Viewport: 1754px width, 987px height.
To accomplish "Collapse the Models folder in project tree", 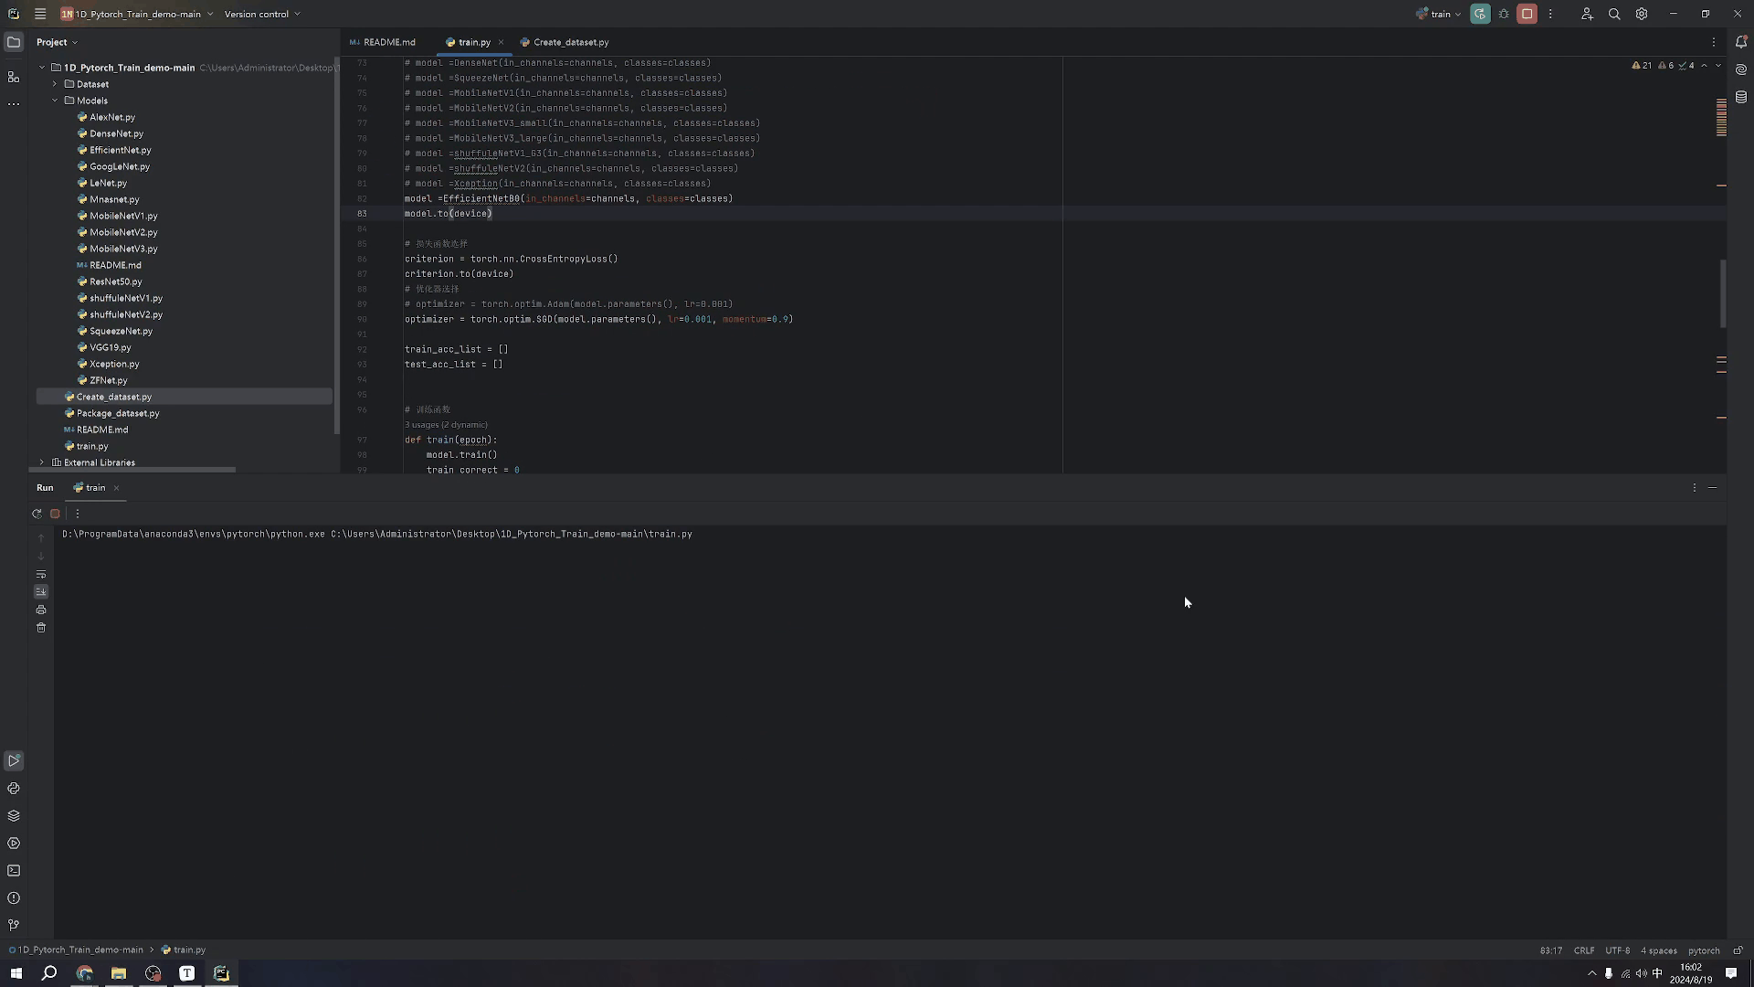I will (x=55, y=101).
